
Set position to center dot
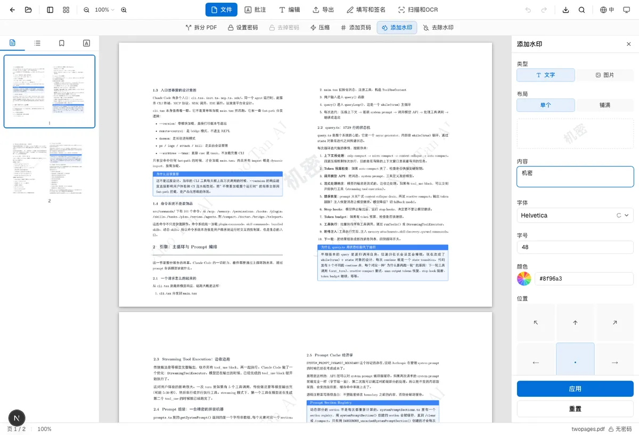tap(575, 363)
